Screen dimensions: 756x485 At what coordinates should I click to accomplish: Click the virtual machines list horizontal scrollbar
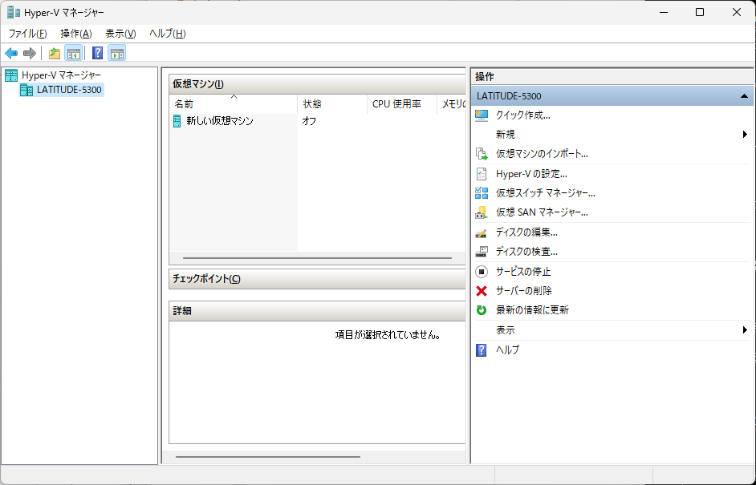click(317, 258)
